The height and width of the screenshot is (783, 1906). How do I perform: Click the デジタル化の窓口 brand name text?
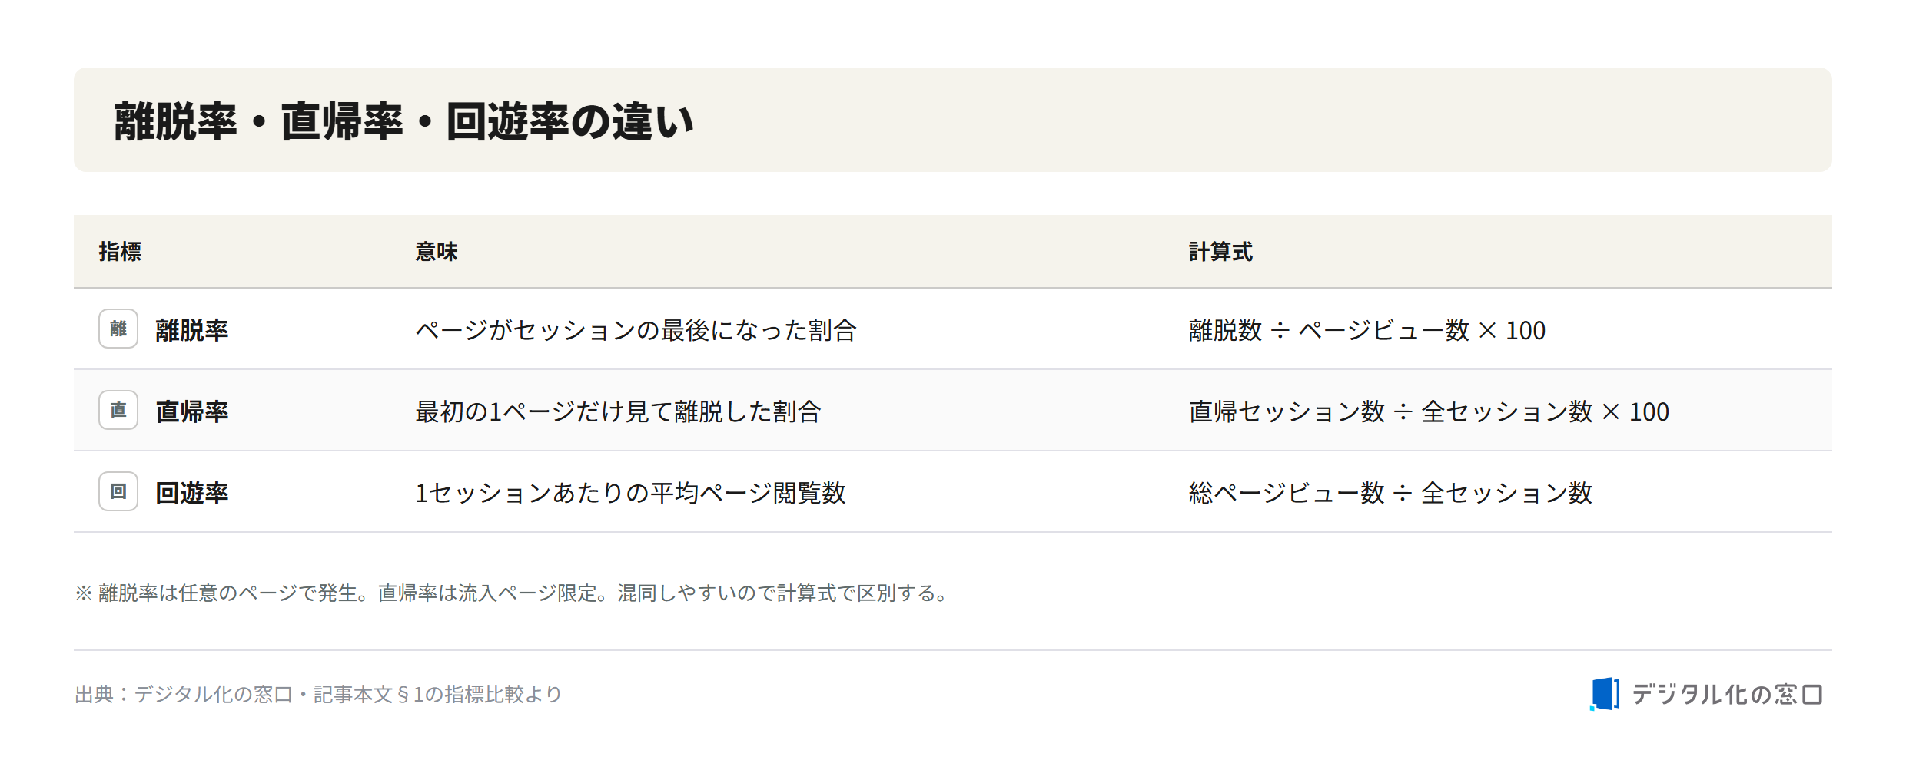pyautogui.click(x=1727, y=694)
